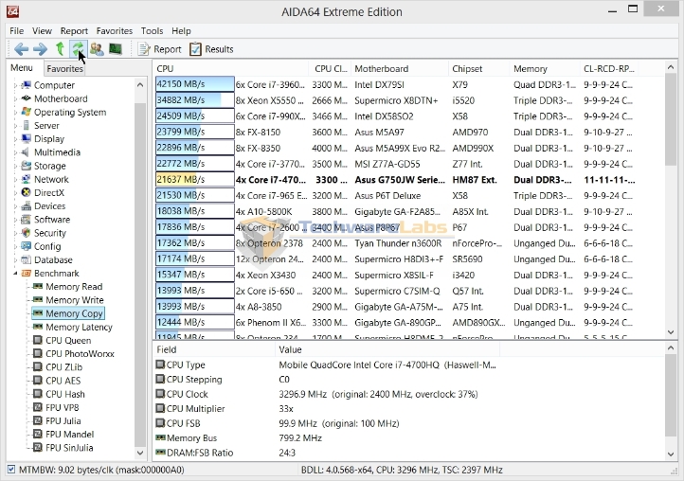Click the CPU PhotoWorxx benchmark icon
This screenshot has height=481, width=684.
point(38,354)
